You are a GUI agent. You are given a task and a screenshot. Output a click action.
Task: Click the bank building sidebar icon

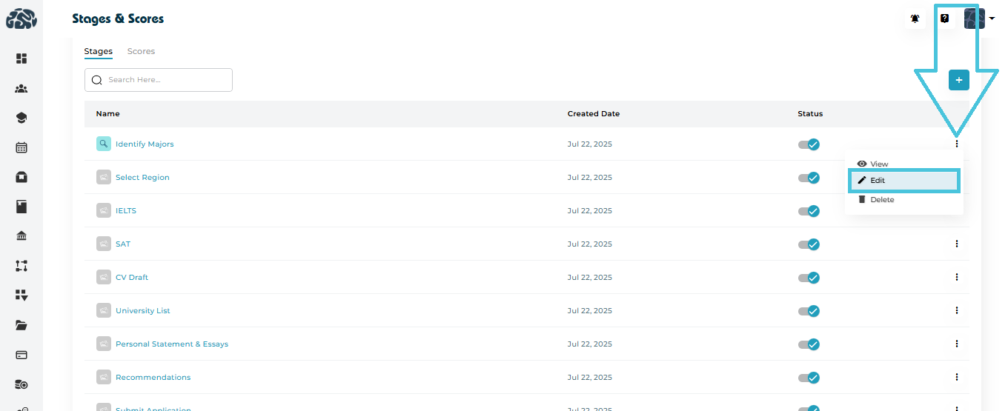21,236
